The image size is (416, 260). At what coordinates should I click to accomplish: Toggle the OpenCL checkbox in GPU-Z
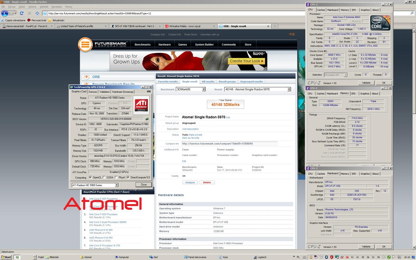(90, 177)
